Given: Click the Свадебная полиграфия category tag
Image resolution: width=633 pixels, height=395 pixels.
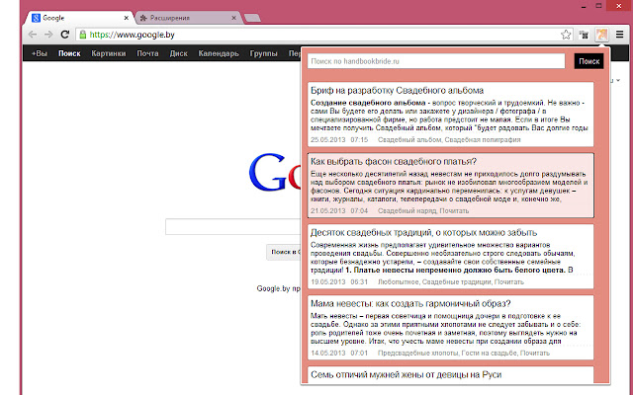Looking at the screenshot, I should pos(483,140).
